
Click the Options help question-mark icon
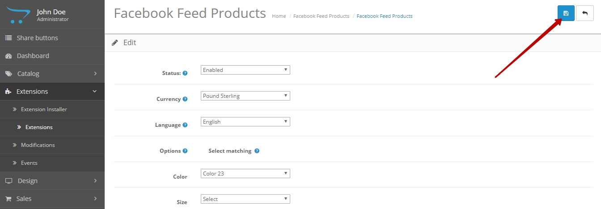click(185, 151)
